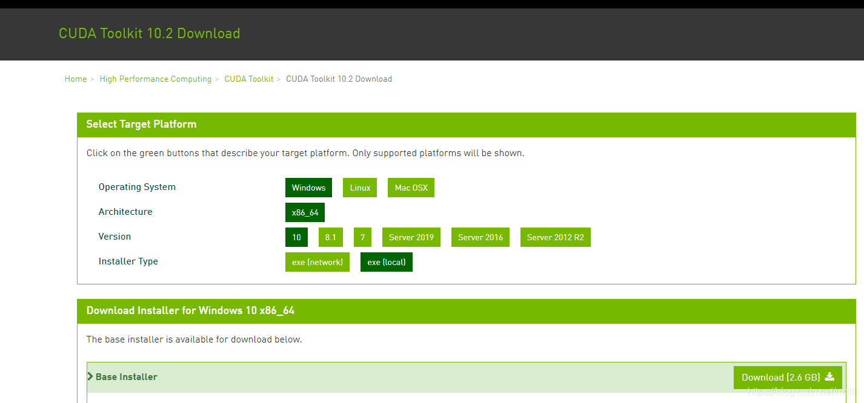Click the download arrow icon on Download button
Image resolution: width=864 pixels, height=403 pixels.
830,377
